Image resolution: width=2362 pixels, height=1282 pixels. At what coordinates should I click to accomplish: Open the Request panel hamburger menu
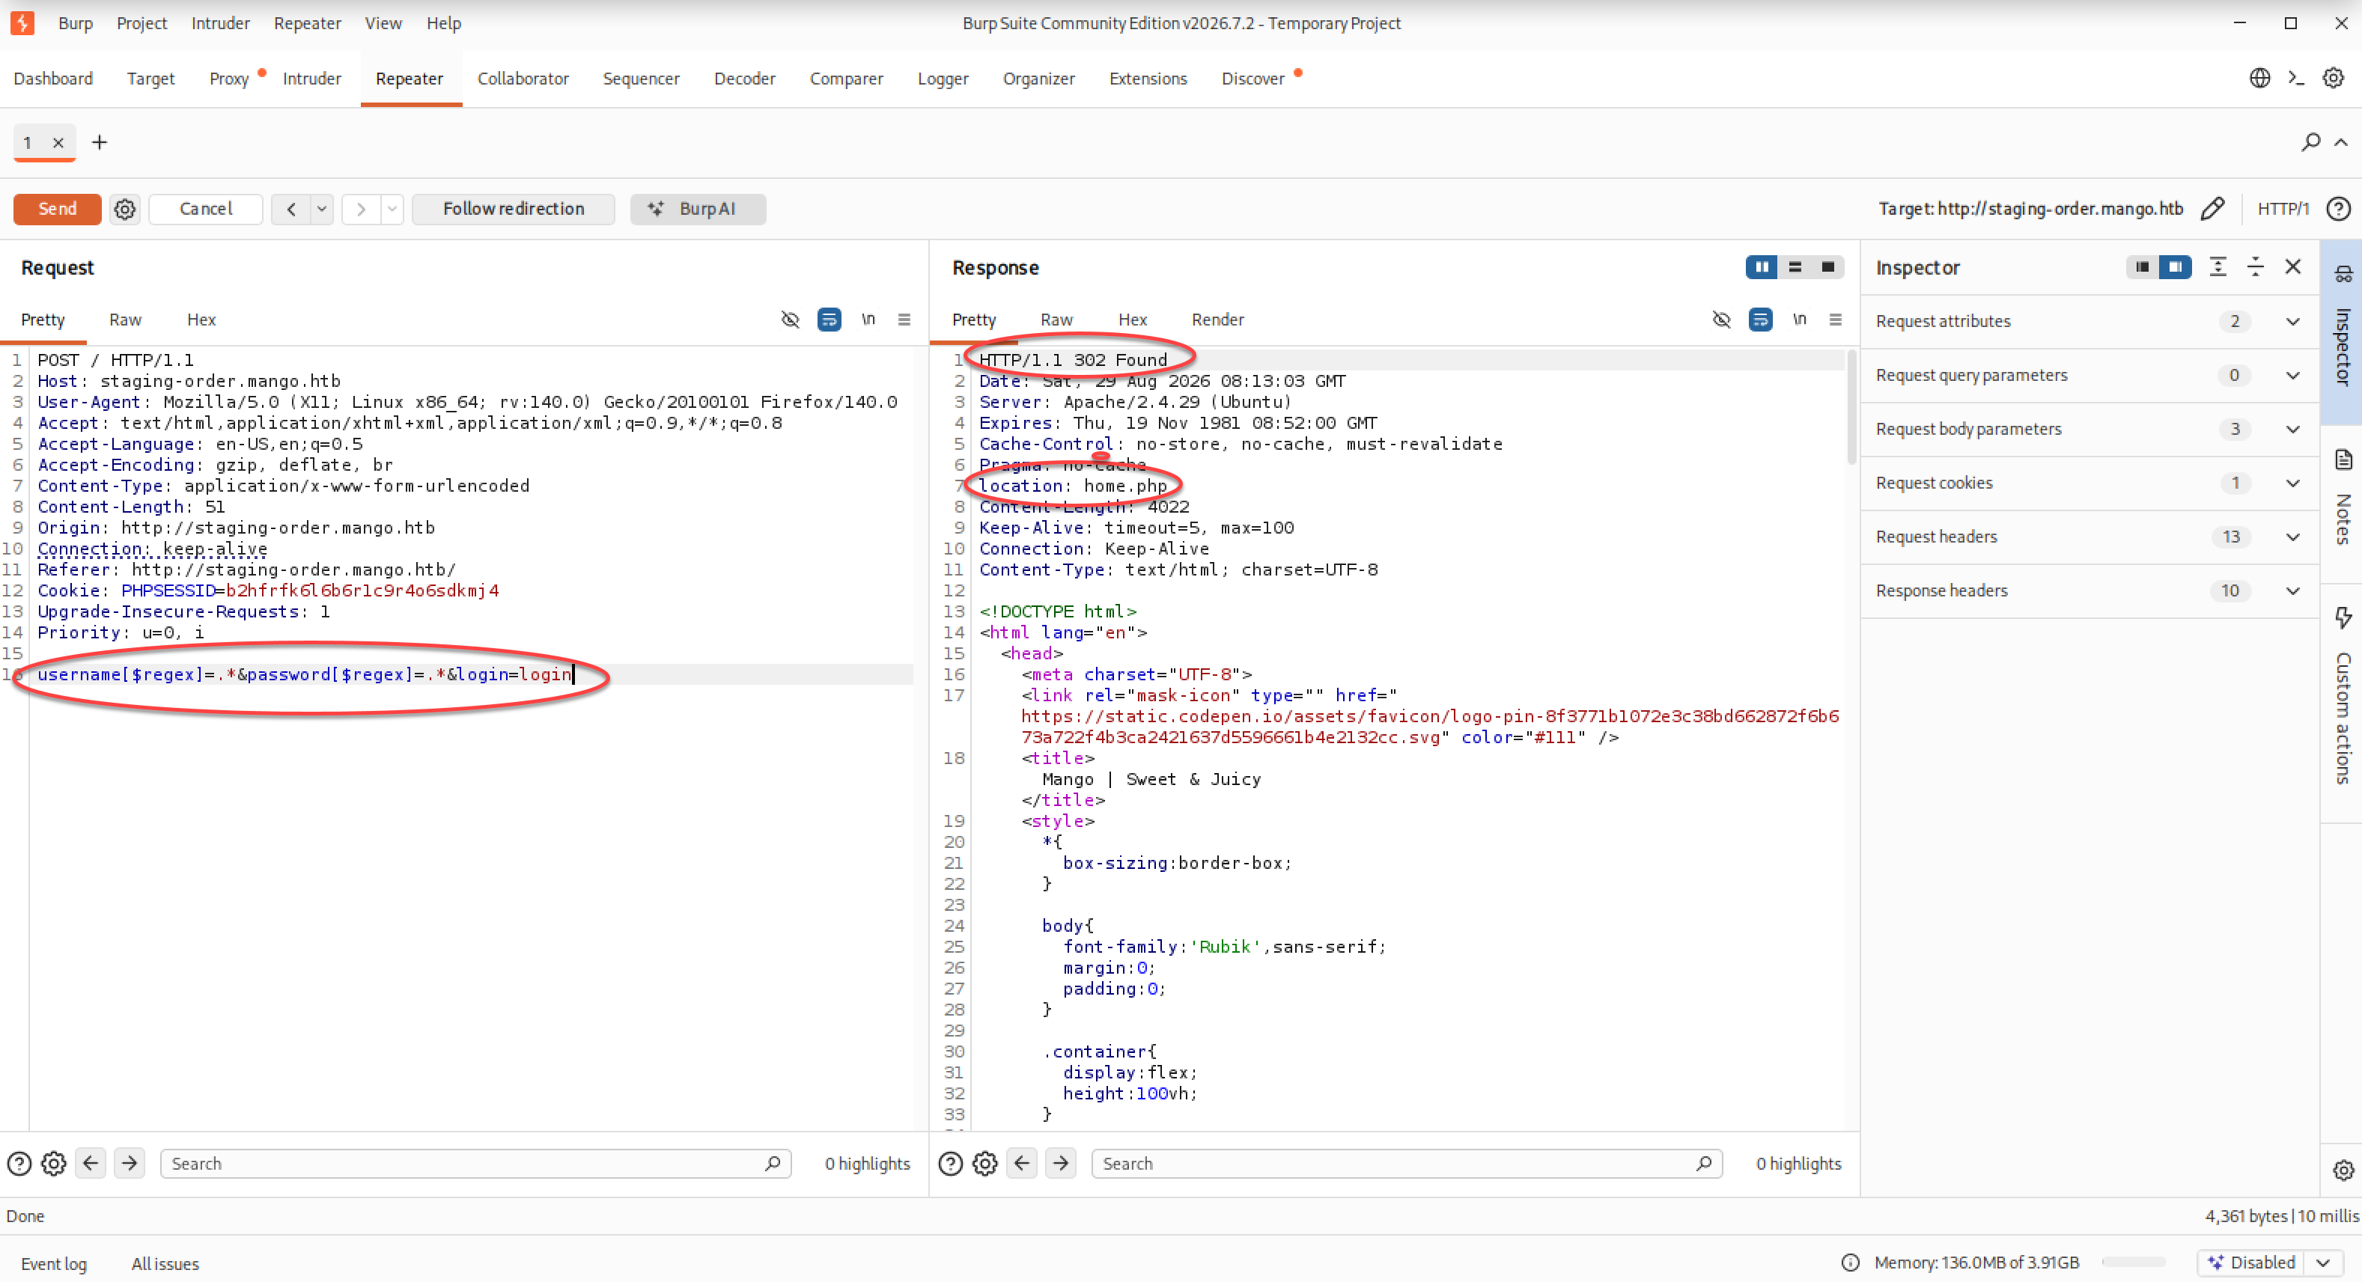904,319
